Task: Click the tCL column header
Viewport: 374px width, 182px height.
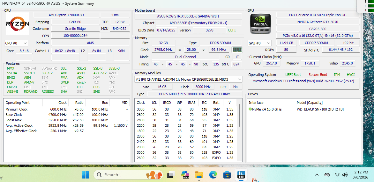Action: pyautogui.click(x=154, y=103)
